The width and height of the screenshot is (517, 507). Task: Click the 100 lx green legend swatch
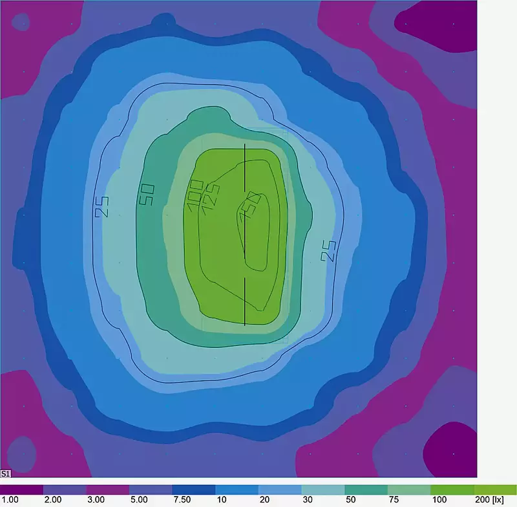pos(452,489)
